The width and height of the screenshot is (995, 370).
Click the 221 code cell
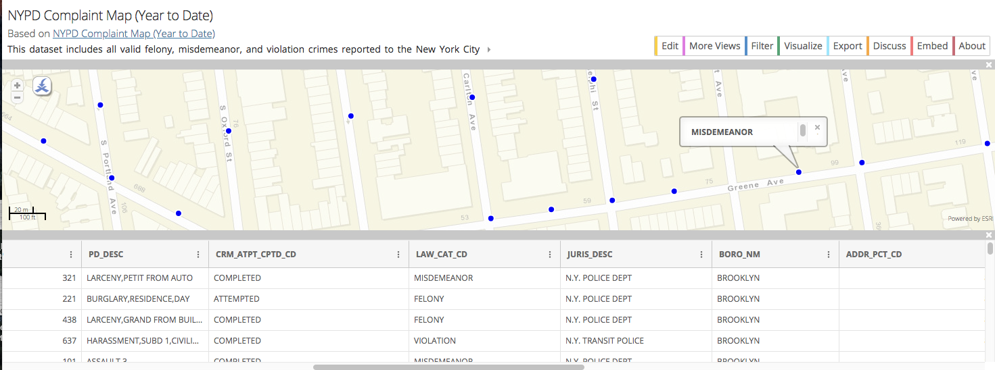click(x=41, y=299)
